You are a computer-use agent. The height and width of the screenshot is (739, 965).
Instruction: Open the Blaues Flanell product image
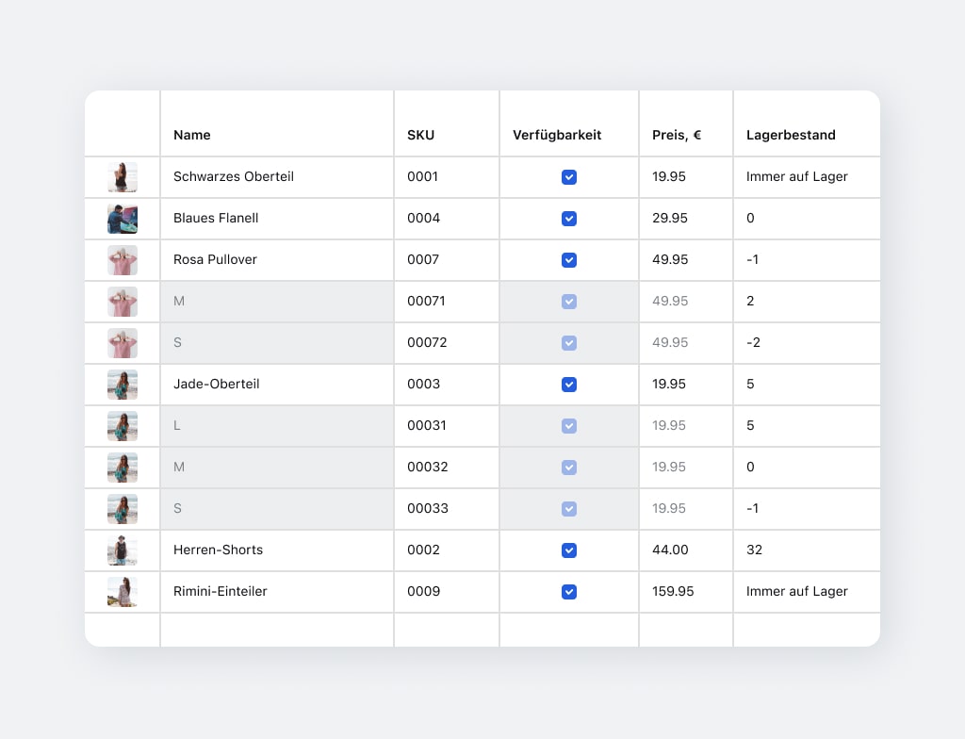[123, 219]
